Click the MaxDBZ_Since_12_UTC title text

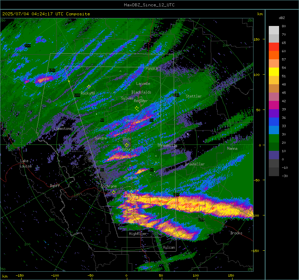[149, 5]
